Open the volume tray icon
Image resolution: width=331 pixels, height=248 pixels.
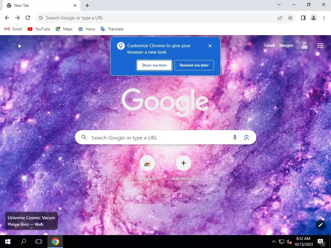tap(289, 242)
